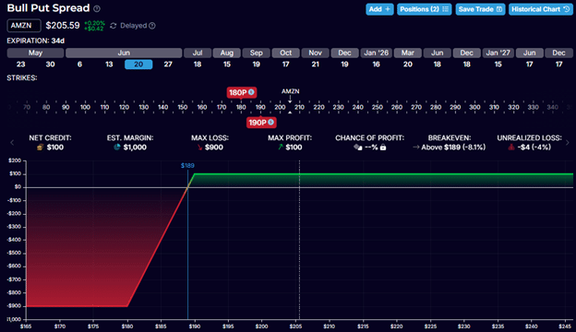Screen dimensions: 576x332
Task: Click the 100 strike on the ruler
Action: [x=85, y=107]
